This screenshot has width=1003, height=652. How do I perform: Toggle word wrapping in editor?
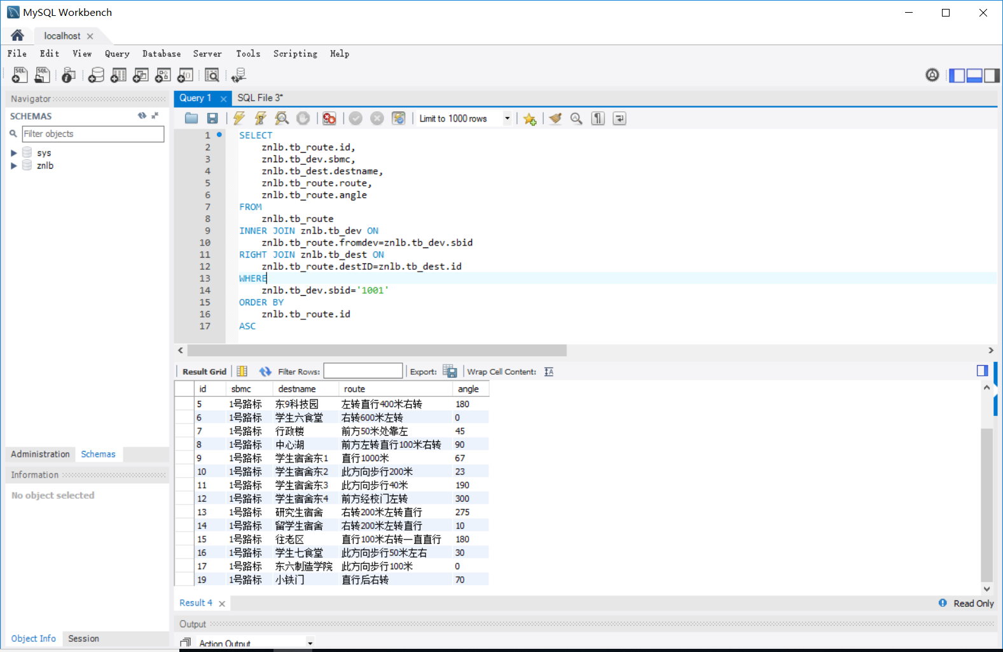click(619, 118)
